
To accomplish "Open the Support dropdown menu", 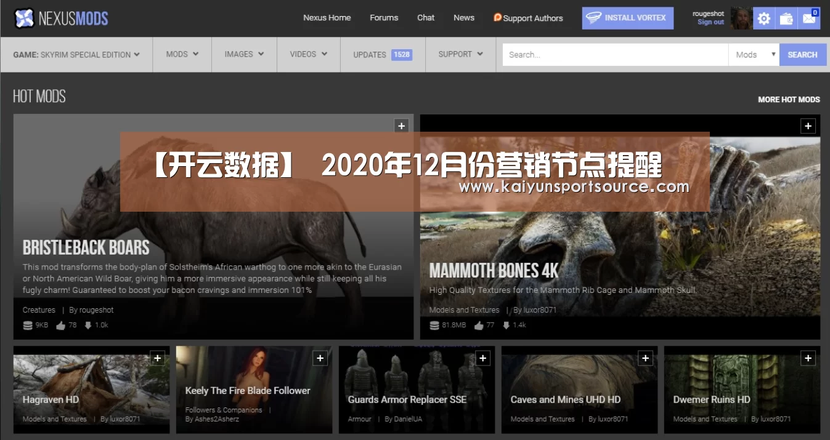I will pyautogui.click(x=460, y=54).
